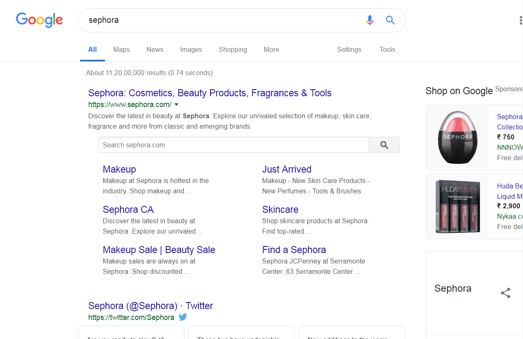Click the ₹ 2,900 price
Screen dimensions: 523x339
(509, 206)
